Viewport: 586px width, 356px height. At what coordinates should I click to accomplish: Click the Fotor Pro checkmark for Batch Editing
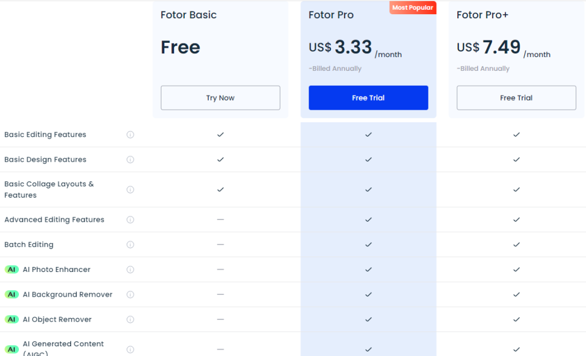coord(368,244)
